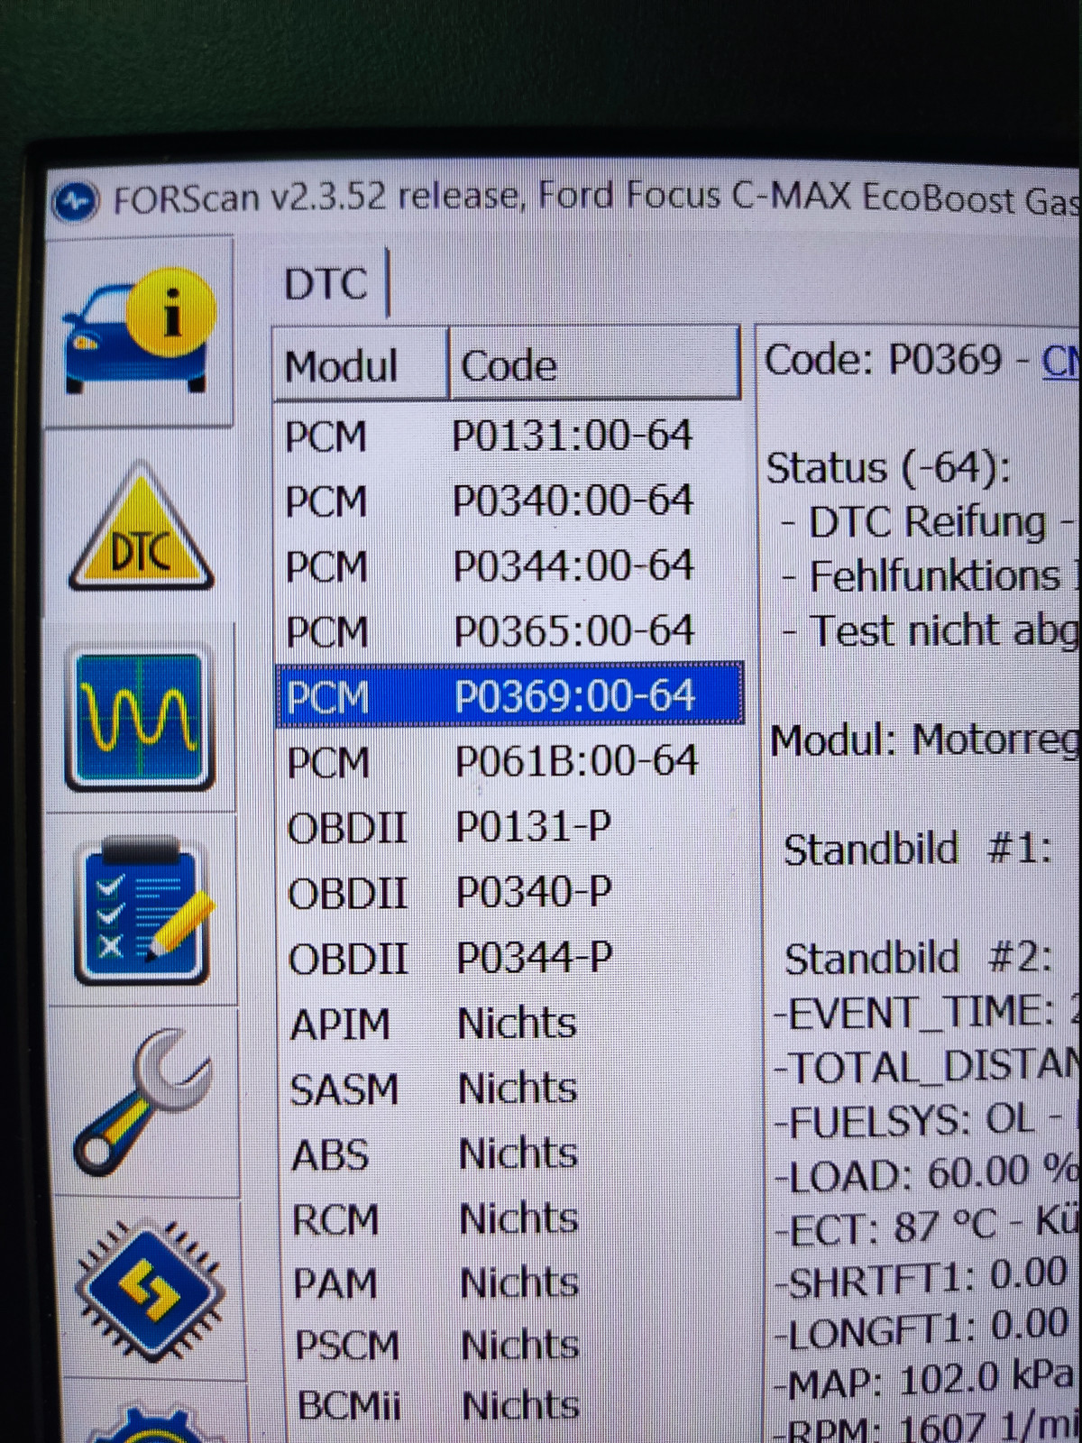Click the -EVENT_TIME line
1082x1443 pixels.
click(925, 1012)
